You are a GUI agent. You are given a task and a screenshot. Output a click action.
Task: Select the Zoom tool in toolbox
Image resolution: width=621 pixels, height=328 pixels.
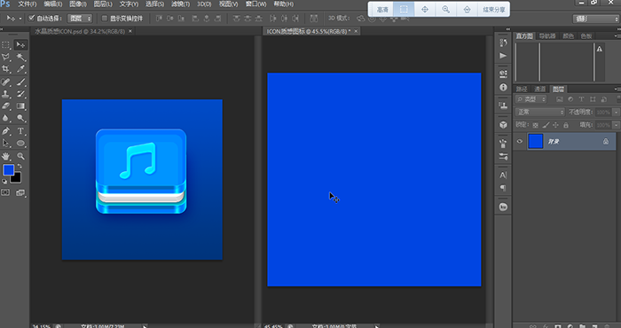coord(20,156)
